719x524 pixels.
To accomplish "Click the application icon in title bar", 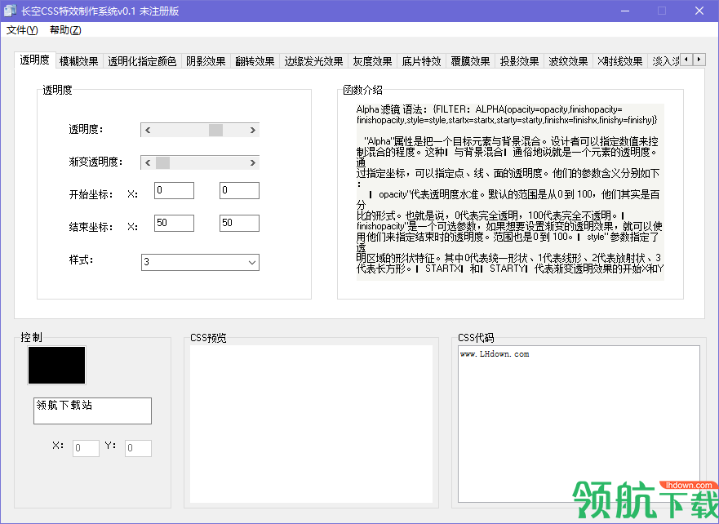I will point(10,11).
